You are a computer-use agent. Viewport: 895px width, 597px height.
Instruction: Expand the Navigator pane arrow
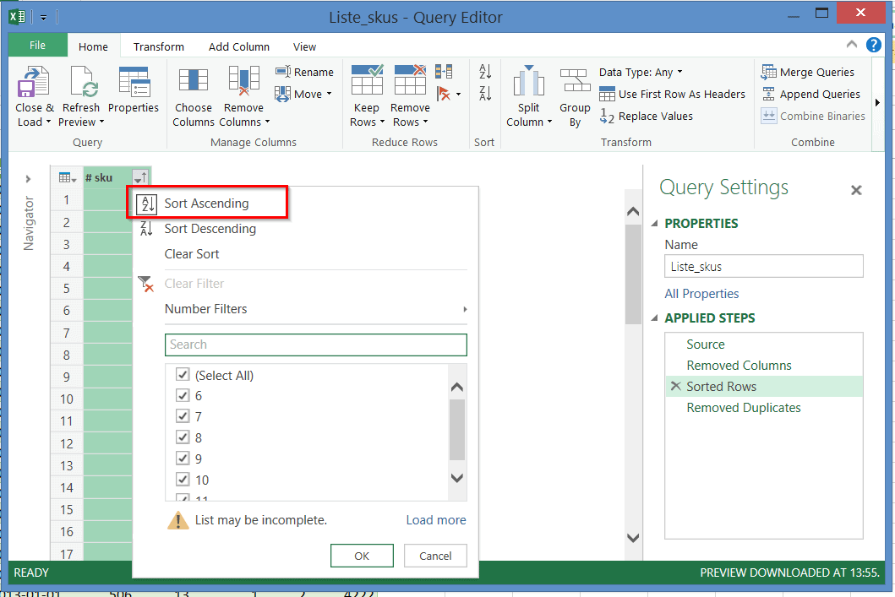point(28,179)
